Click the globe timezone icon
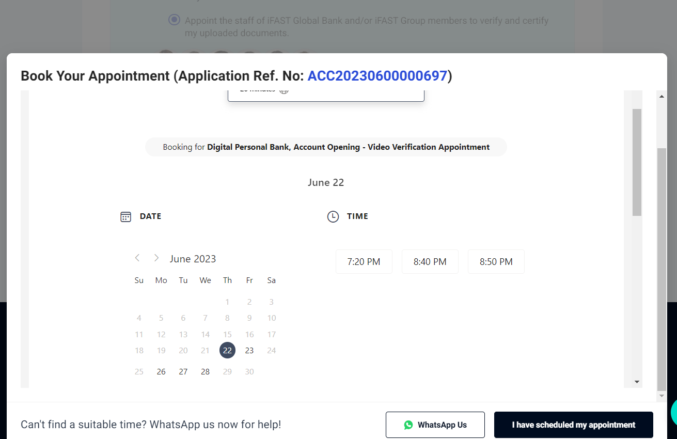Image resolution: width=677 pixels, height=439 pixels. tap(284, 91)
